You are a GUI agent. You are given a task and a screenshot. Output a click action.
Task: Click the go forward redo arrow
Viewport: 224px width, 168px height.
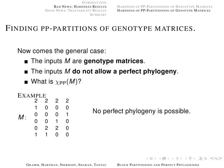(220, 159)
